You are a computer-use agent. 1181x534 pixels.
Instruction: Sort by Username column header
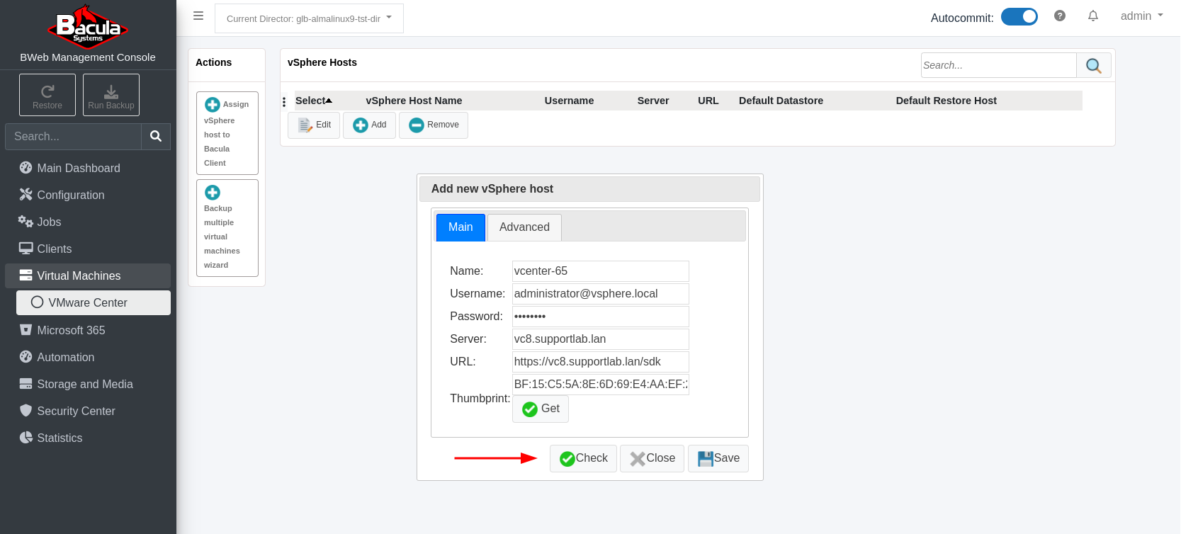[570, 101]
